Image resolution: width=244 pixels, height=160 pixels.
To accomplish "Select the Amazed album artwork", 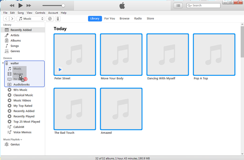I will [121, 109].
